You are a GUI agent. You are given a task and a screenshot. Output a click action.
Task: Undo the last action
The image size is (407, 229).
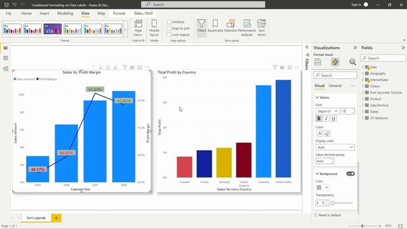[15, 4]
